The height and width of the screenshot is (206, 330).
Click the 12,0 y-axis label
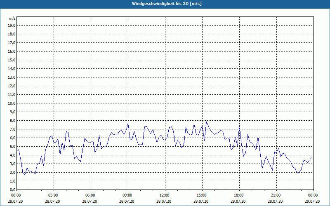(x=12, y=86)
